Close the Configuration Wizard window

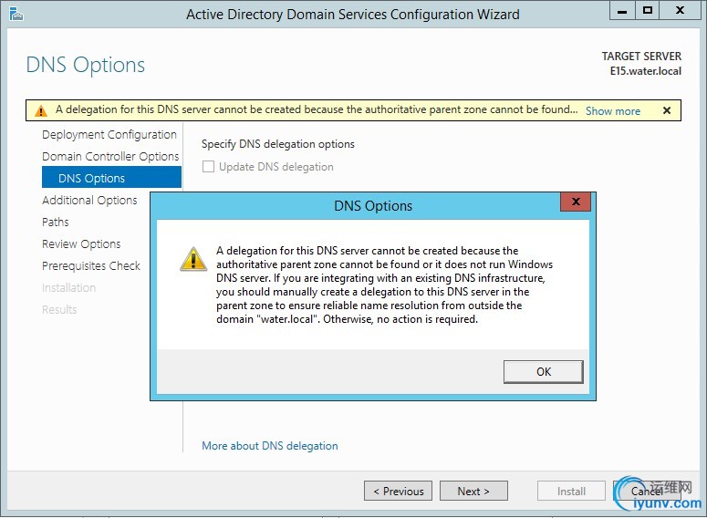(x=680, y=10)
